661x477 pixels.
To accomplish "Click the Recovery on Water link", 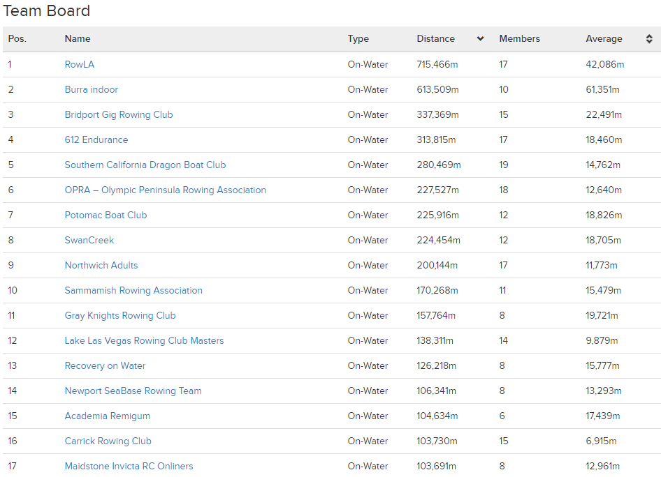I will [105, 365].
